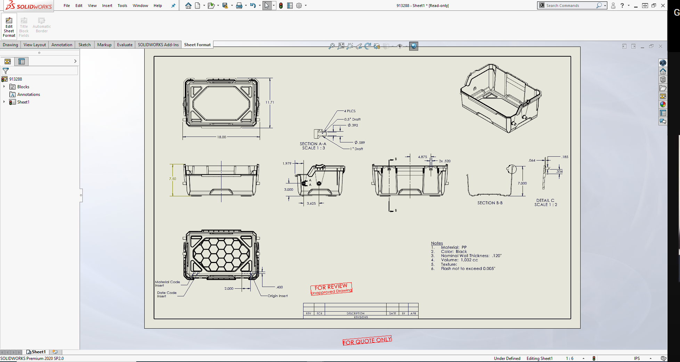
Task: Click the status bar rebuild indicator icon
Action: pos(594,358)
